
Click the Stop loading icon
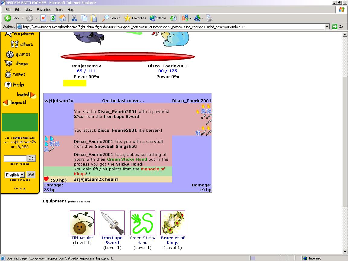[43, 18]
